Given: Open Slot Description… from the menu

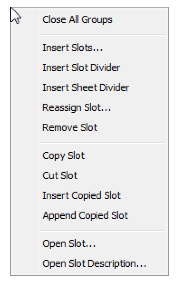Looking at the screenshot, I should [x=90, y=264].
